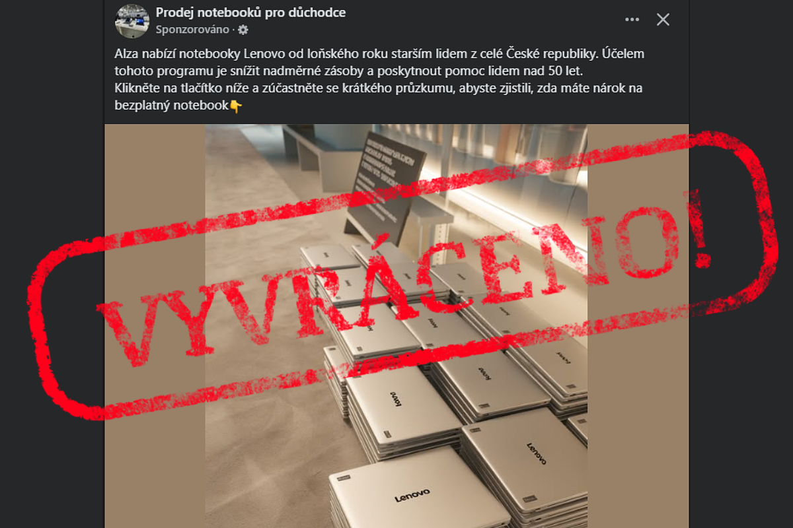Click the pointing finger emoji after notebook
This screenshot has width=793, height=528.
pyautogui.click(x=236, y=105)
